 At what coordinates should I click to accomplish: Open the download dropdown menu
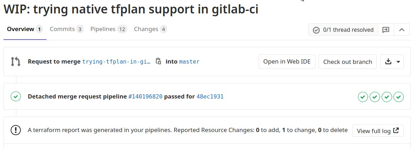[x=392, y=62]
